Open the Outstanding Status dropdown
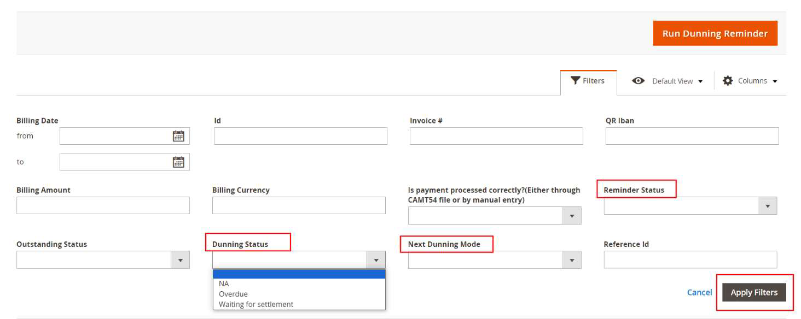 click(x=180, y=260)
